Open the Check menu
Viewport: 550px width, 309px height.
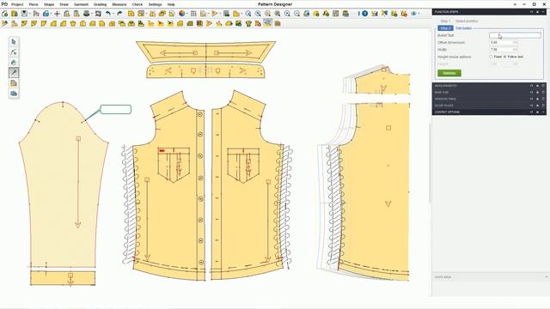pyautogui.click(x=137, y=4)
